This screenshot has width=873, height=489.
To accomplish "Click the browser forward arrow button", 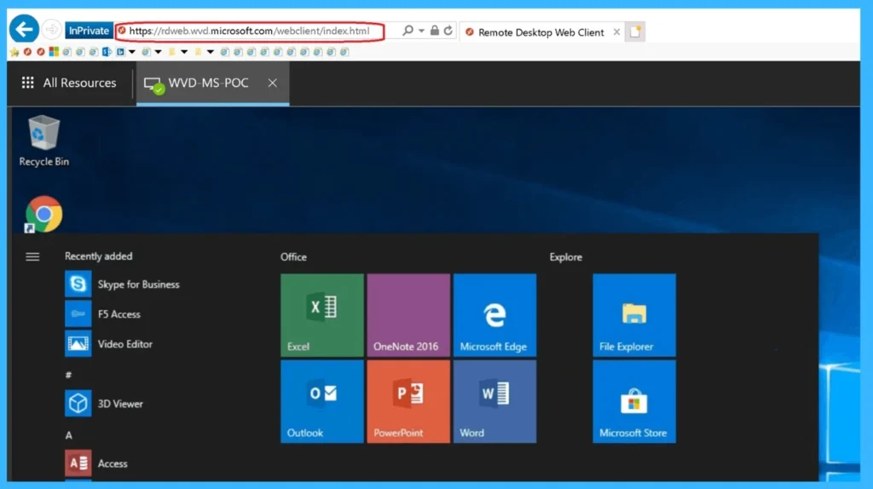I will point(52,30).
